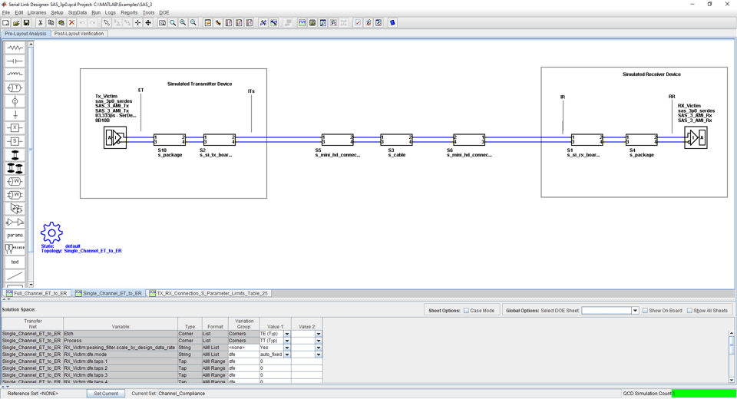Select the S1 s_si_rx_board block
This screenshot has height=399, width=737.
coord(587,140)
